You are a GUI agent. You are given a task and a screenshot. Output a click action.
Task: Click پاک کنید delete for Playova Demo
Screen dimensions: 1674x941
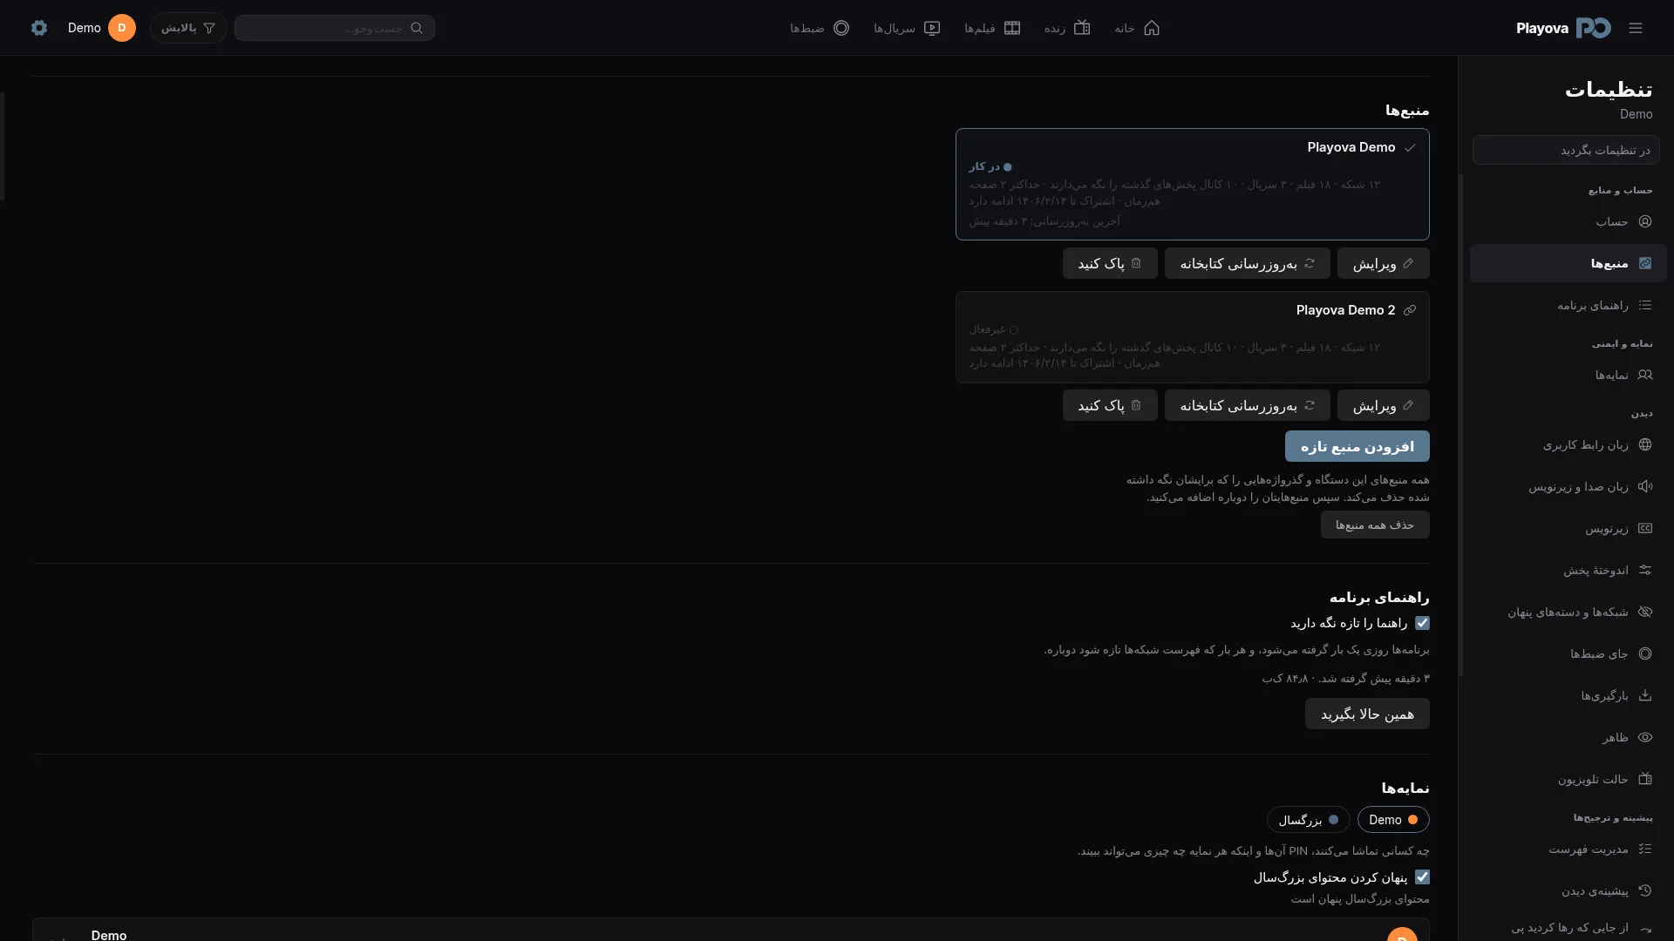1110,263
